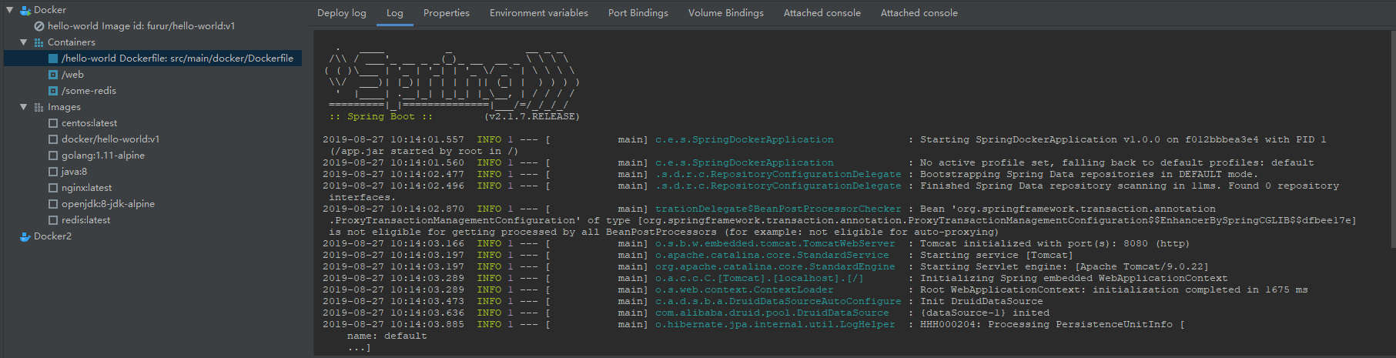1396x358 pixels.
Task: Click the /some-redis container icon
Action: (x=53, y=91)
